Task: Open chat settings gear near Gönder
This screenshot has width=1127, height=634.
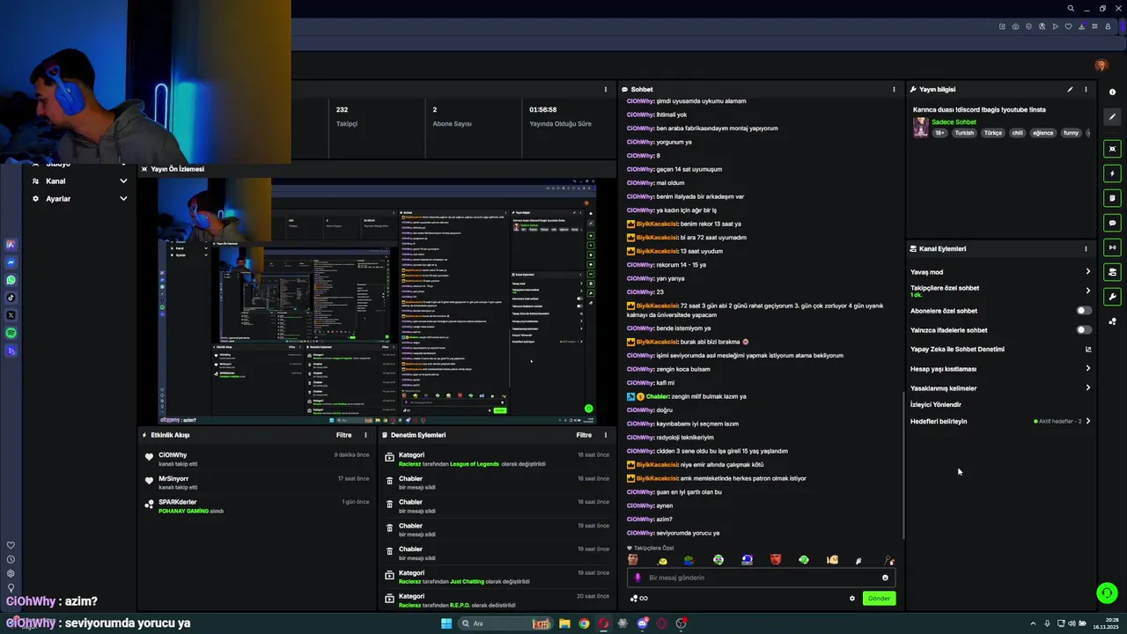Action: click(851, 598)
